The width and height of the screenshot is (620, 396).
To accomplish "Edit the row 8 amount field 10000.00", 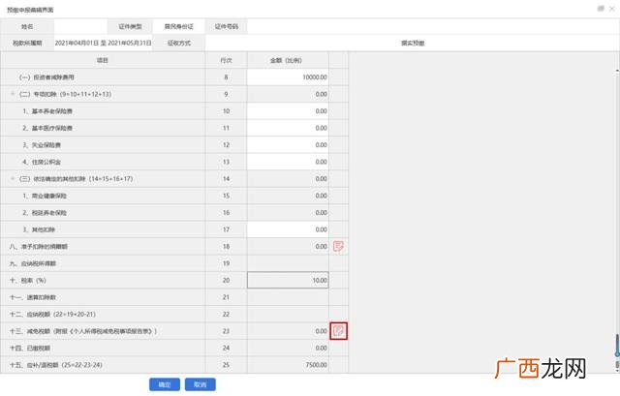I will tap(288, 77).
